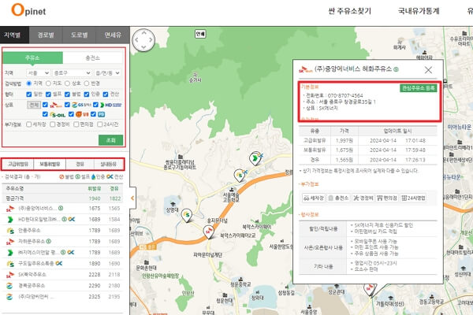Open 안풍주유소 station row
The image size is (473, 315).
tap(63, 230)
